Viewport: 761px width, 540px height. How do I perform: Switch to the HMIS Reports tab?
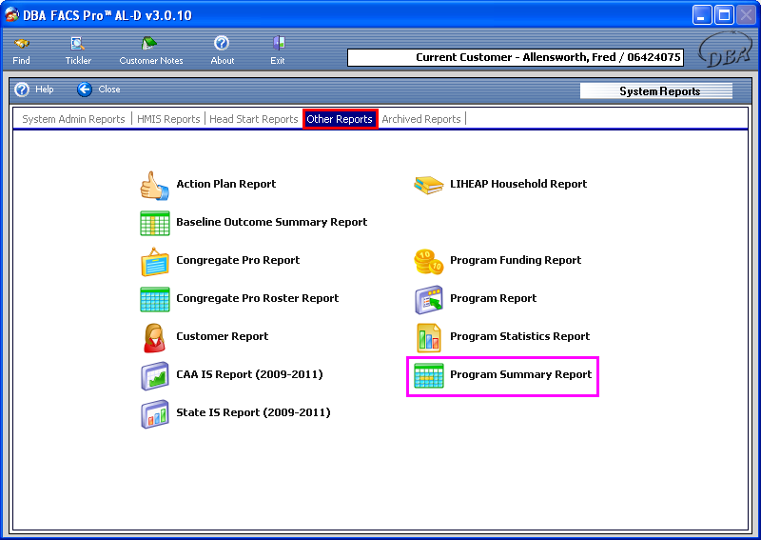(168, 119)
